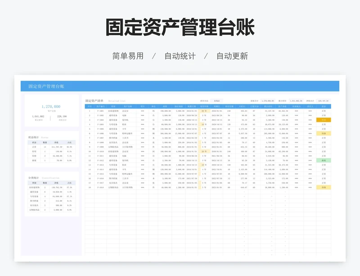Viewport: 360px width, 276px height.
Task: Click the tagline 自动统计
Action: [180, 56]
